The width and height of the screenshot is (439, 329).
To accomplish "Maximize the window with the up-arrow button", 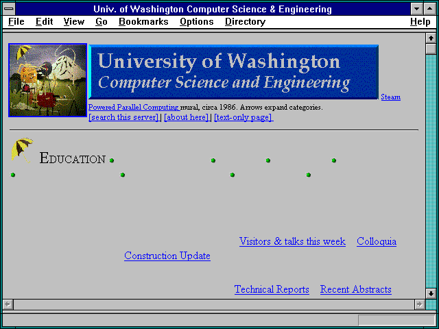I will coord(429,9).
